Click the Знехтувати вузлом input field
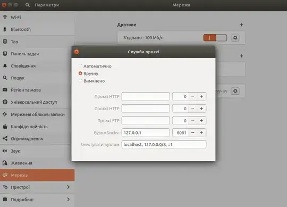The height and width of the screenshot is (207, 287). pos(164,145)
